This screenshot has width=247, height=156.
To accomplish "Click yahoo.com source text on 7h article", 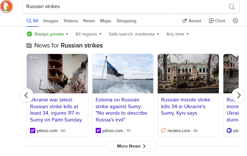I will (112, 131).
